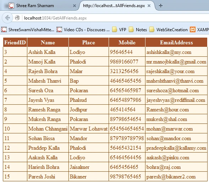Select the name Ashish Kalla
Screen dimensions: 209x182
point(42,52)
